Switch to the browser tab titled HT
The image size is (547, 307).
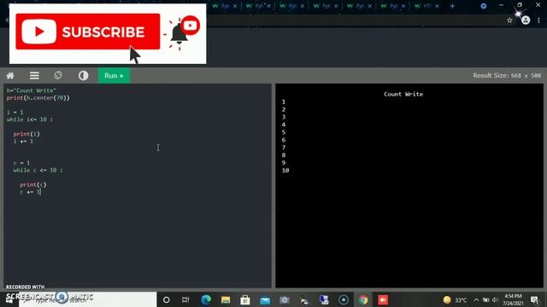click(426, 6)
